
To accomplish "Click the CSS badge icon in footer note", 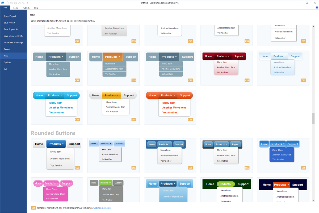I will click(34, 208).
